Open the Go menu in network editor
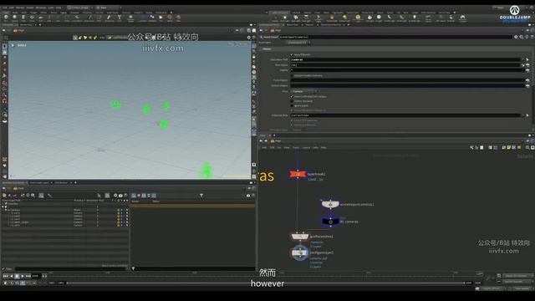The width and height of the screenshot is (535, 301). 279,147
